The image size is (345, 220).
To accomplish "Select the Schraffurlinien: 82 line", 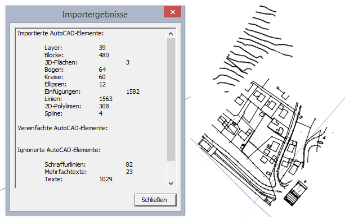I will tap(88, 164).
